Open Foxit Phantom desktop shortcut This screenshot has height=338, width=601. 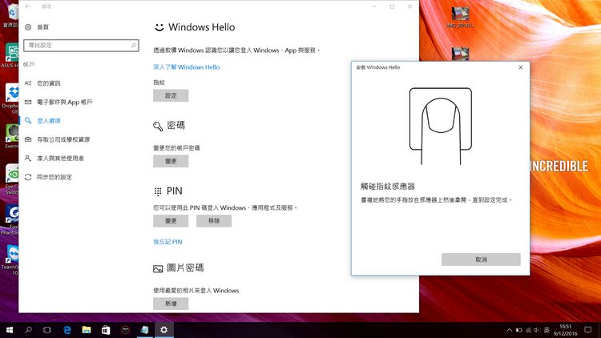tap(10, 219)
